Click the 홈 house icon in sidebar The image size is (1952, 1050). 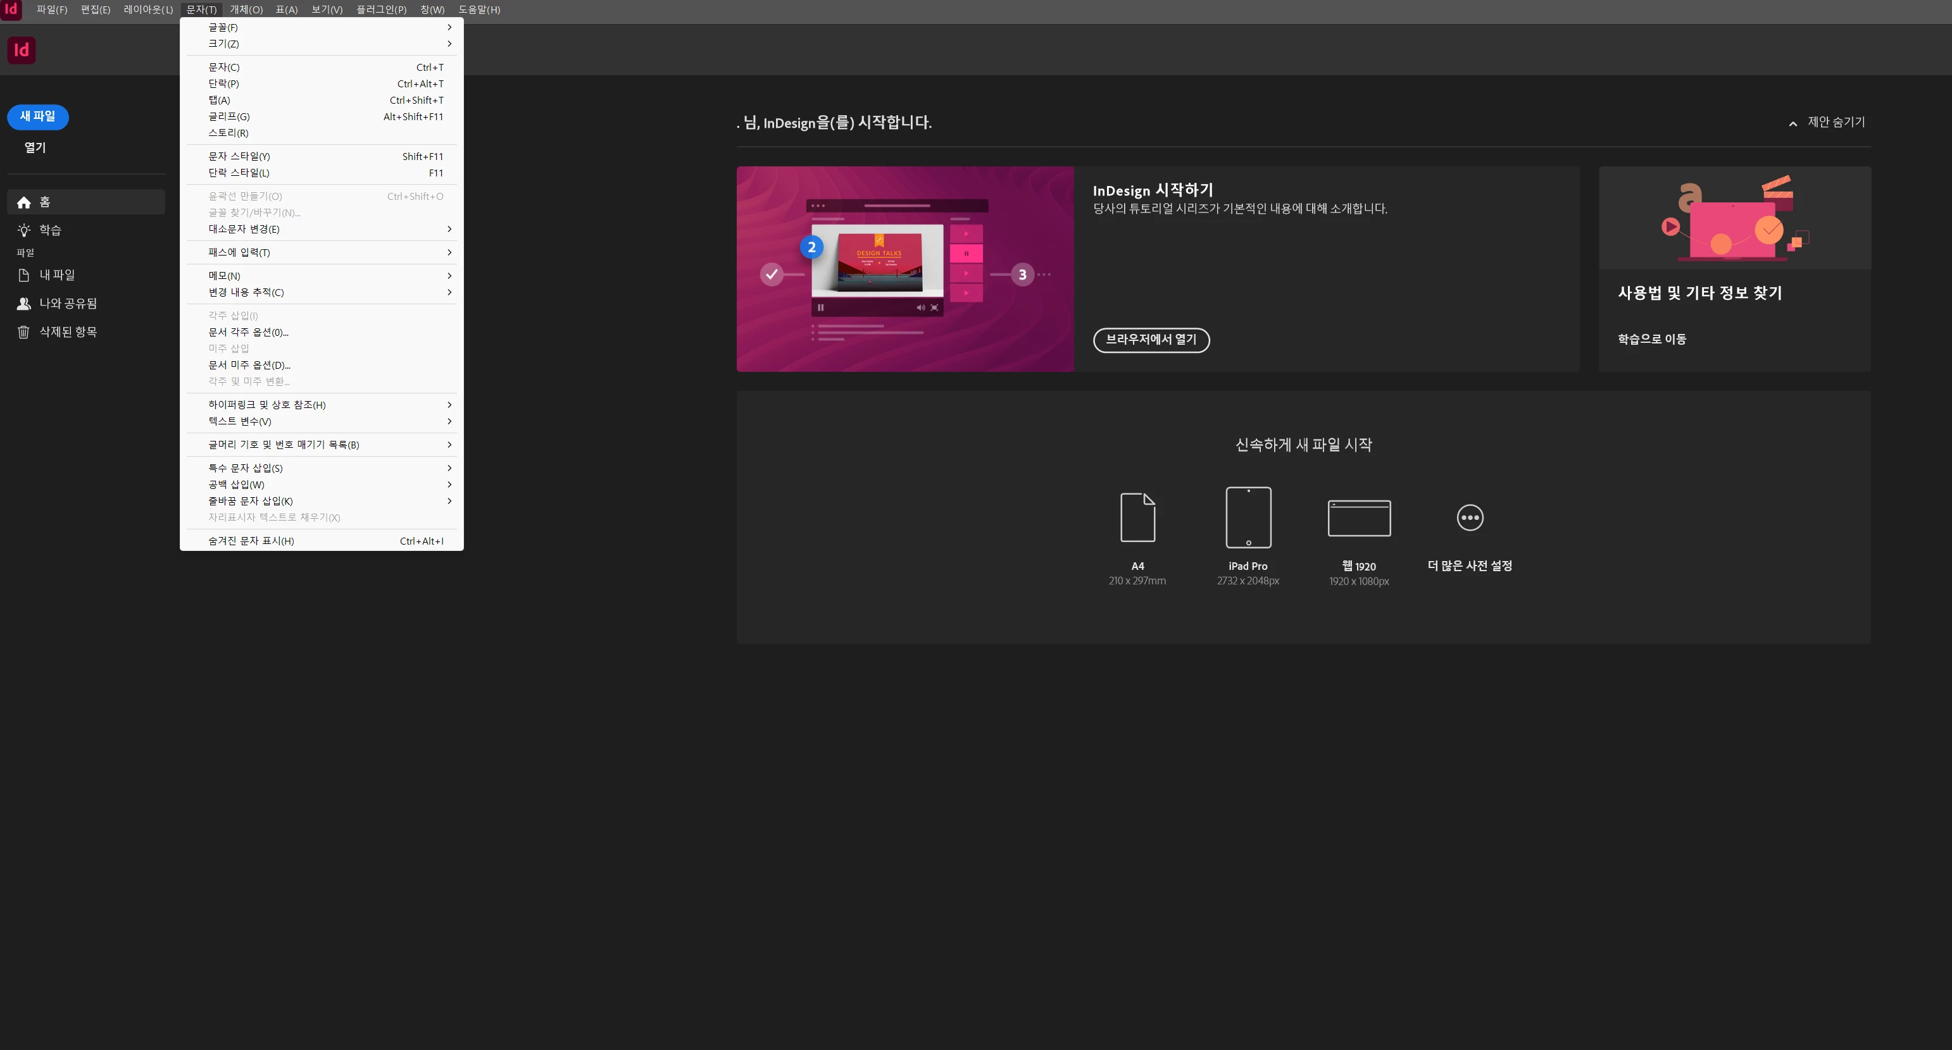point(24,202)
